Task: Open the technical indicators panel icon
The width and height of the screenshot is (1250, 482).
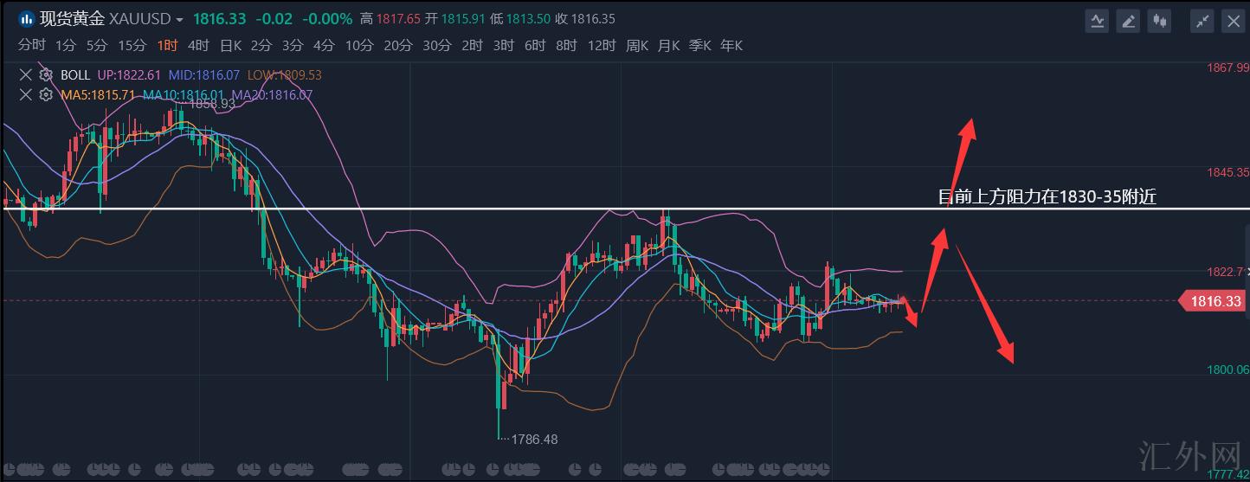Action: coord(1097,21)
